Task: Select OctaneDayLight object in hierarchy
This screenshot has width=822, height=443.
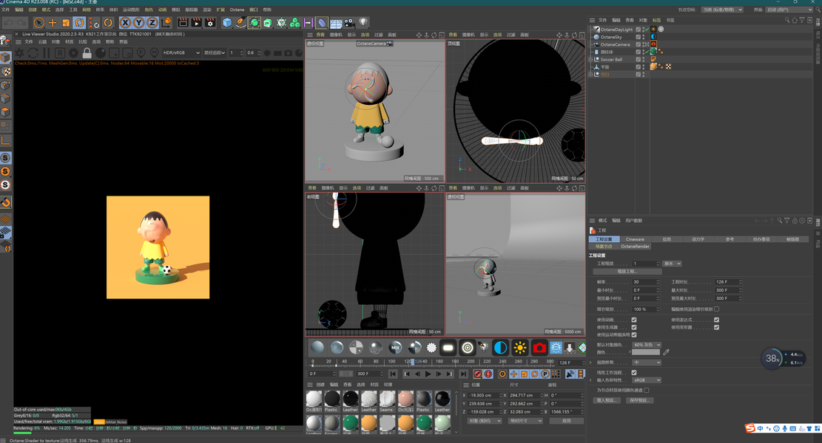Action: 616,30
